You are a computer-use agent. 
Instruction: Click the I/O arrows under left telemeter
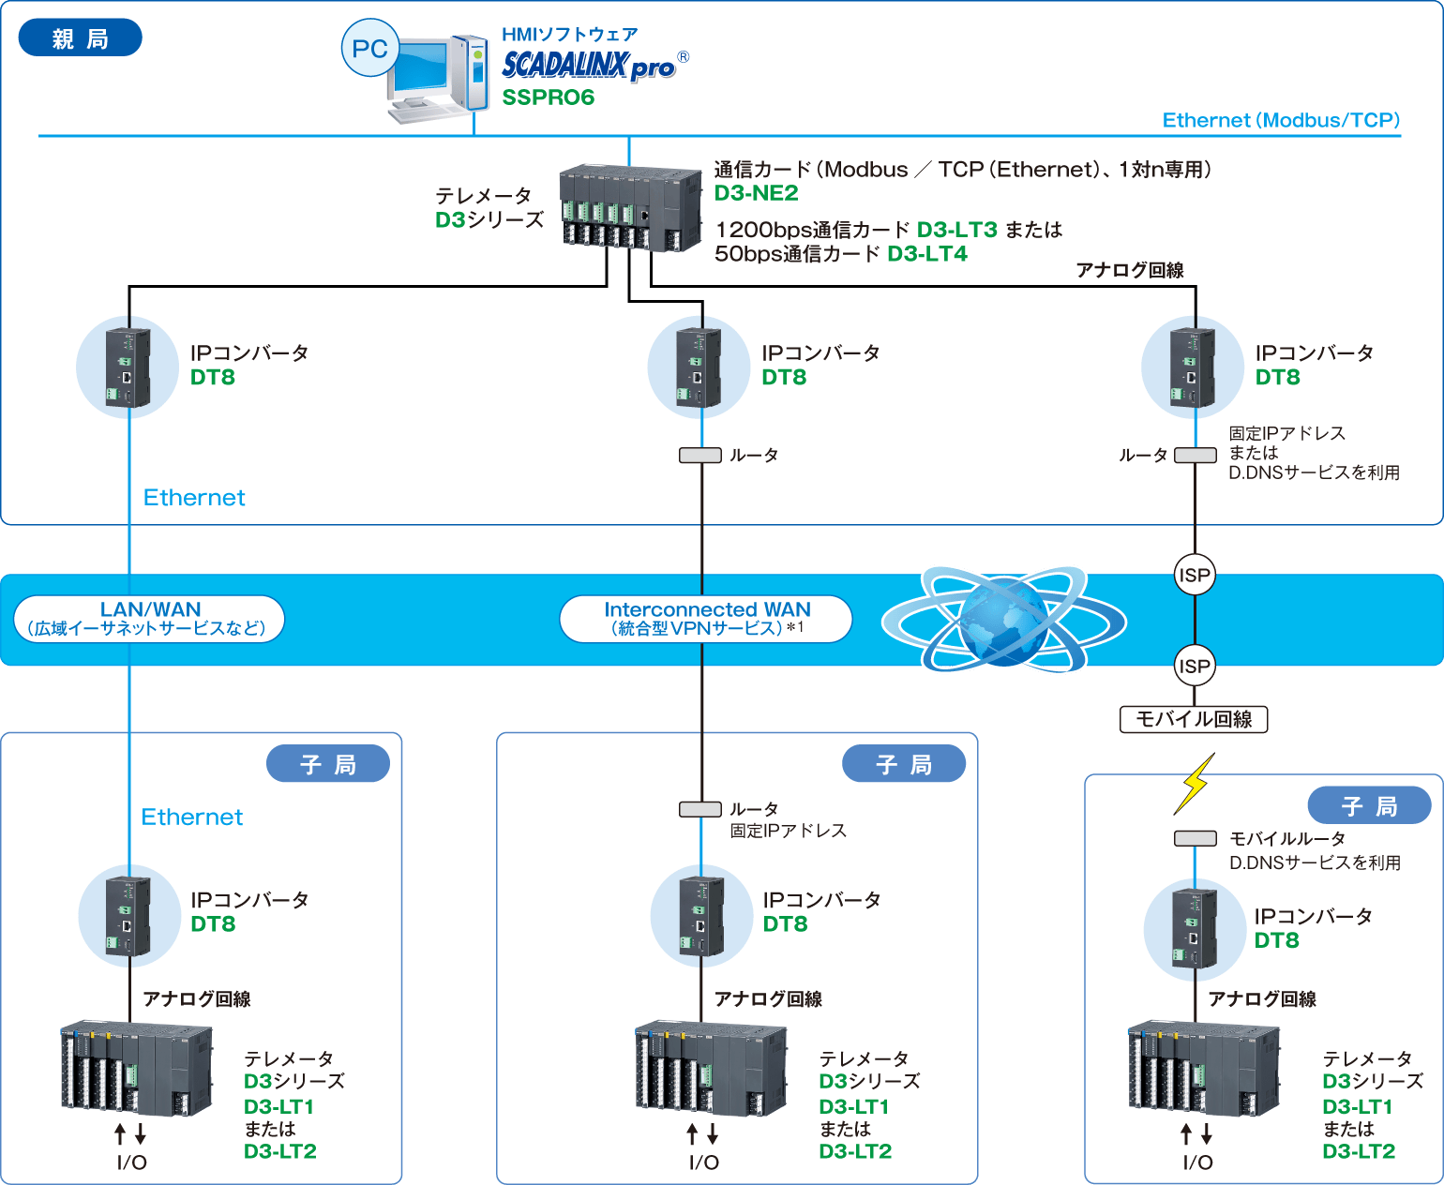tap(130, 1134)
